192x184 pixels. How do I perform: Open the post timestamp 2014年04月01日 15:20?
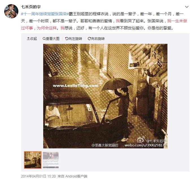click(x=38, y=176)
